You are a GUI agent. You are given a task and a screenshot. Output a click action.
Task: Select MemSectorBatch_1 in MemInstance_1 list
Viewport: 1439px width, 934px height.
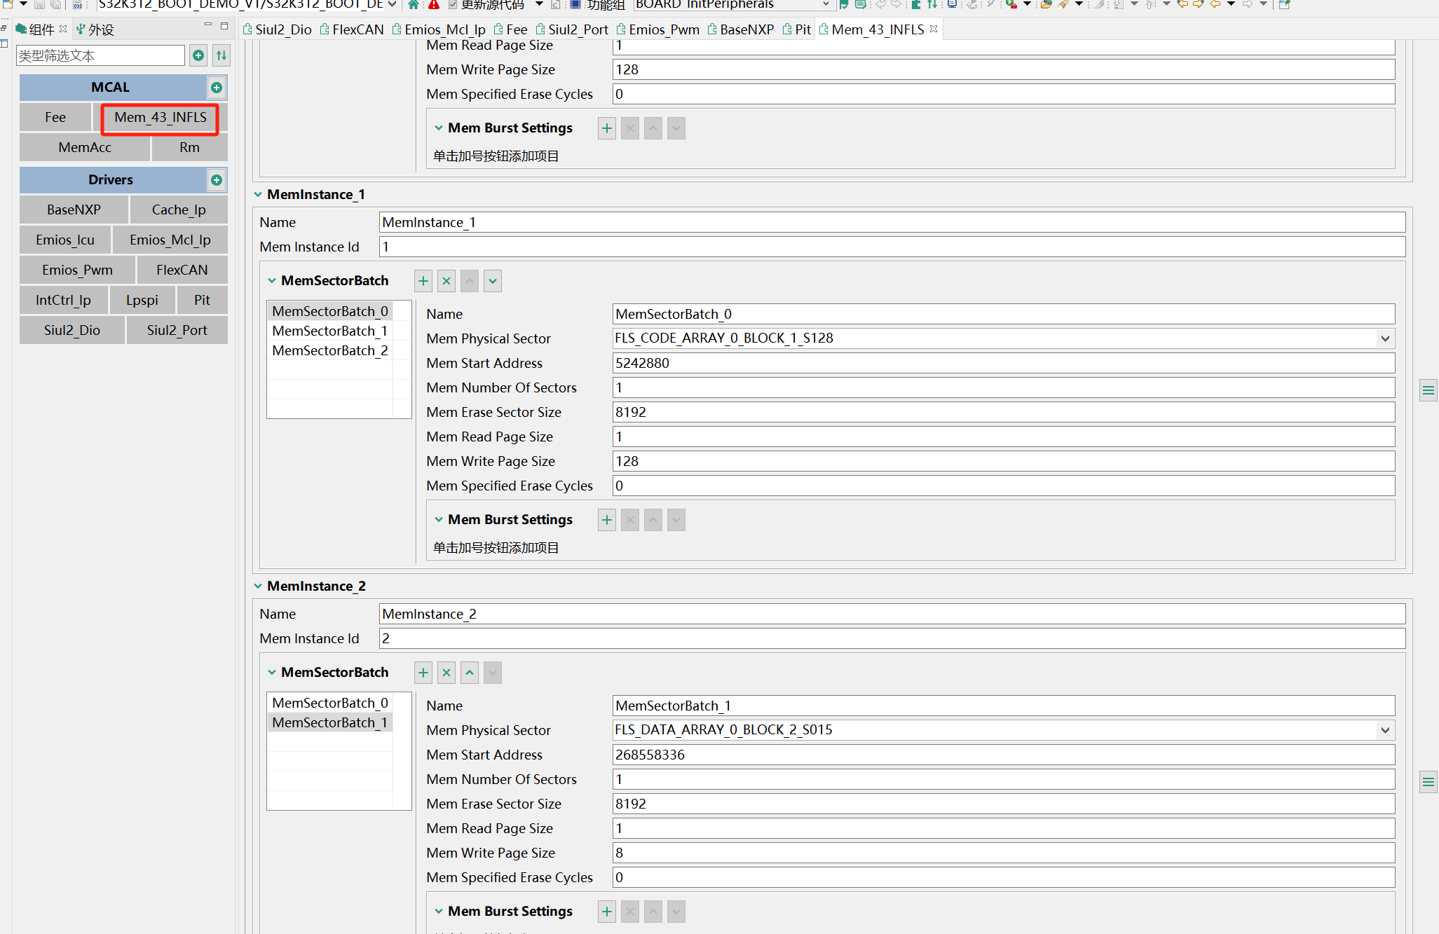(x=329, y=331)
